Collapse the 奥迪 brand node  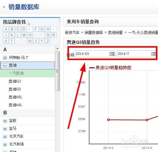[x=5, y=66]
